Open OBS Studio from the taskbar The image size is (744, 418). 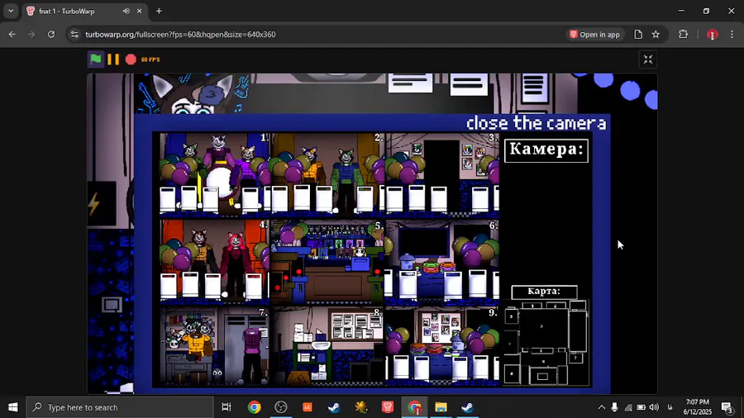pyautogui.click(x=281, y=407)
